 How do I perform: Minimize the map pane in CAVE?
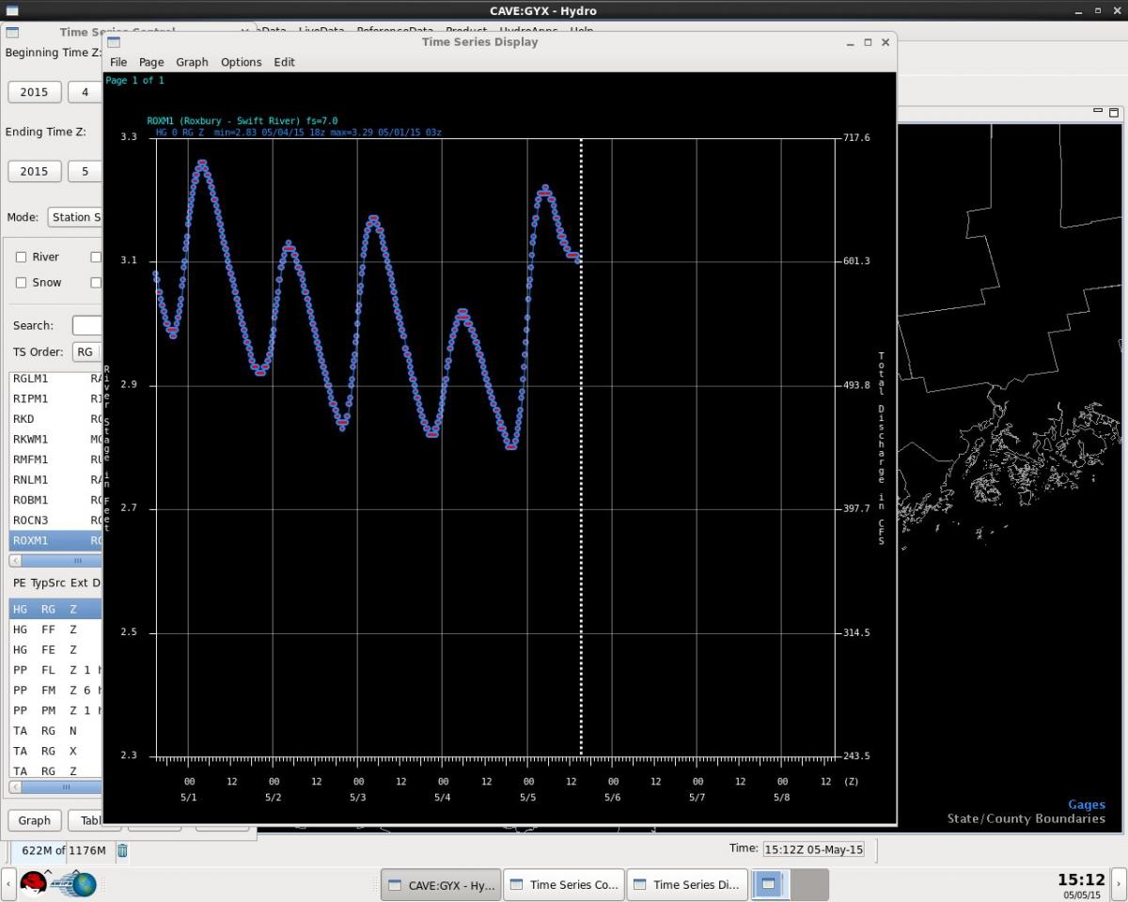(x=1097, y=112)
